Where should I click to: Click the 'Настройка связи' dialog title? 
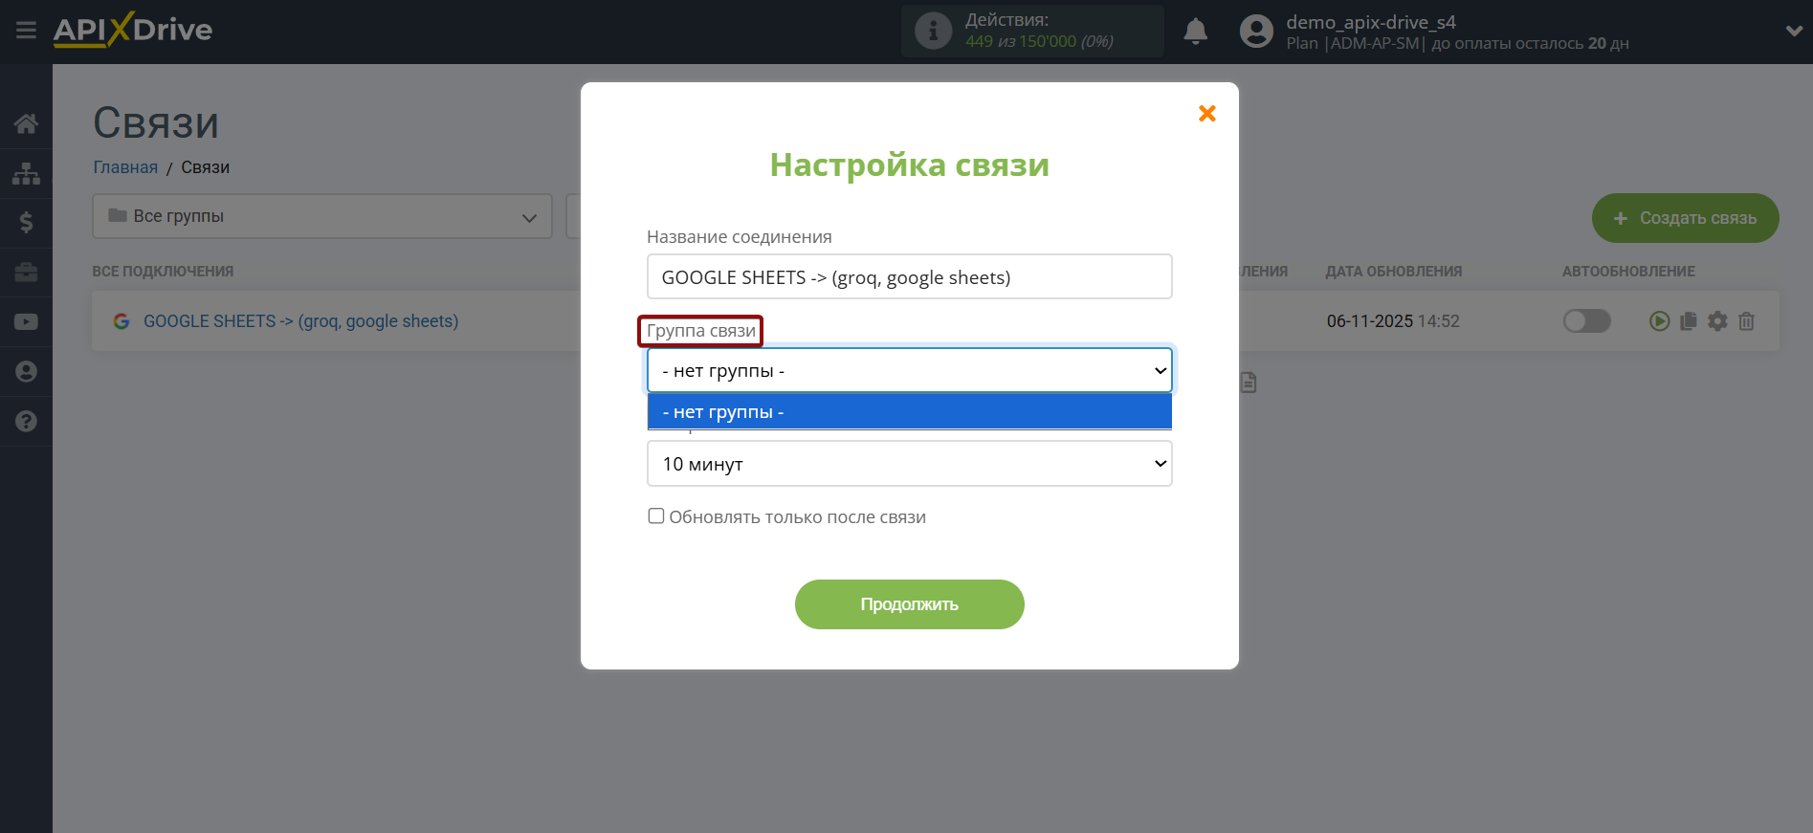coord(910,164)
